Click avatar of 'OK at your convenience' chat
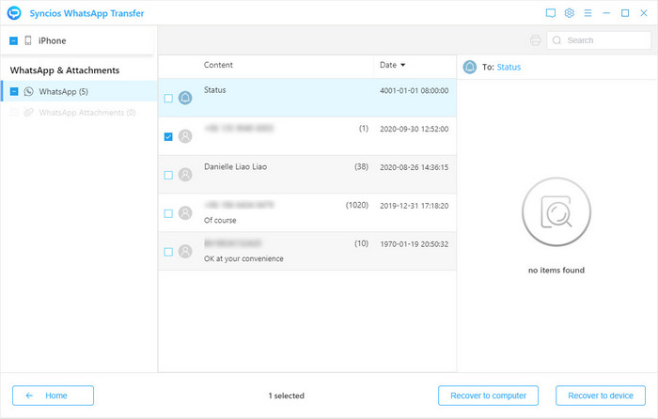This screenshot has width=658, height=419. [x=185, y=251]
